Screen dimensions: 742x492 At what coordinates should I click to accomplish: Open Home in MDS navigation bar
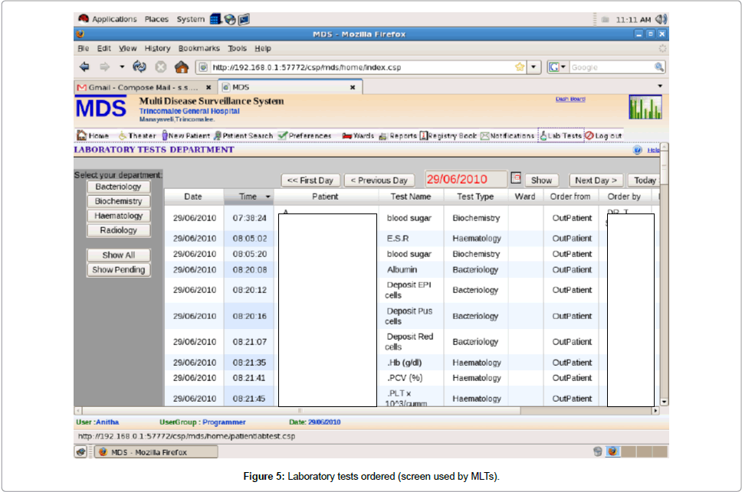(x=94, y=135)
